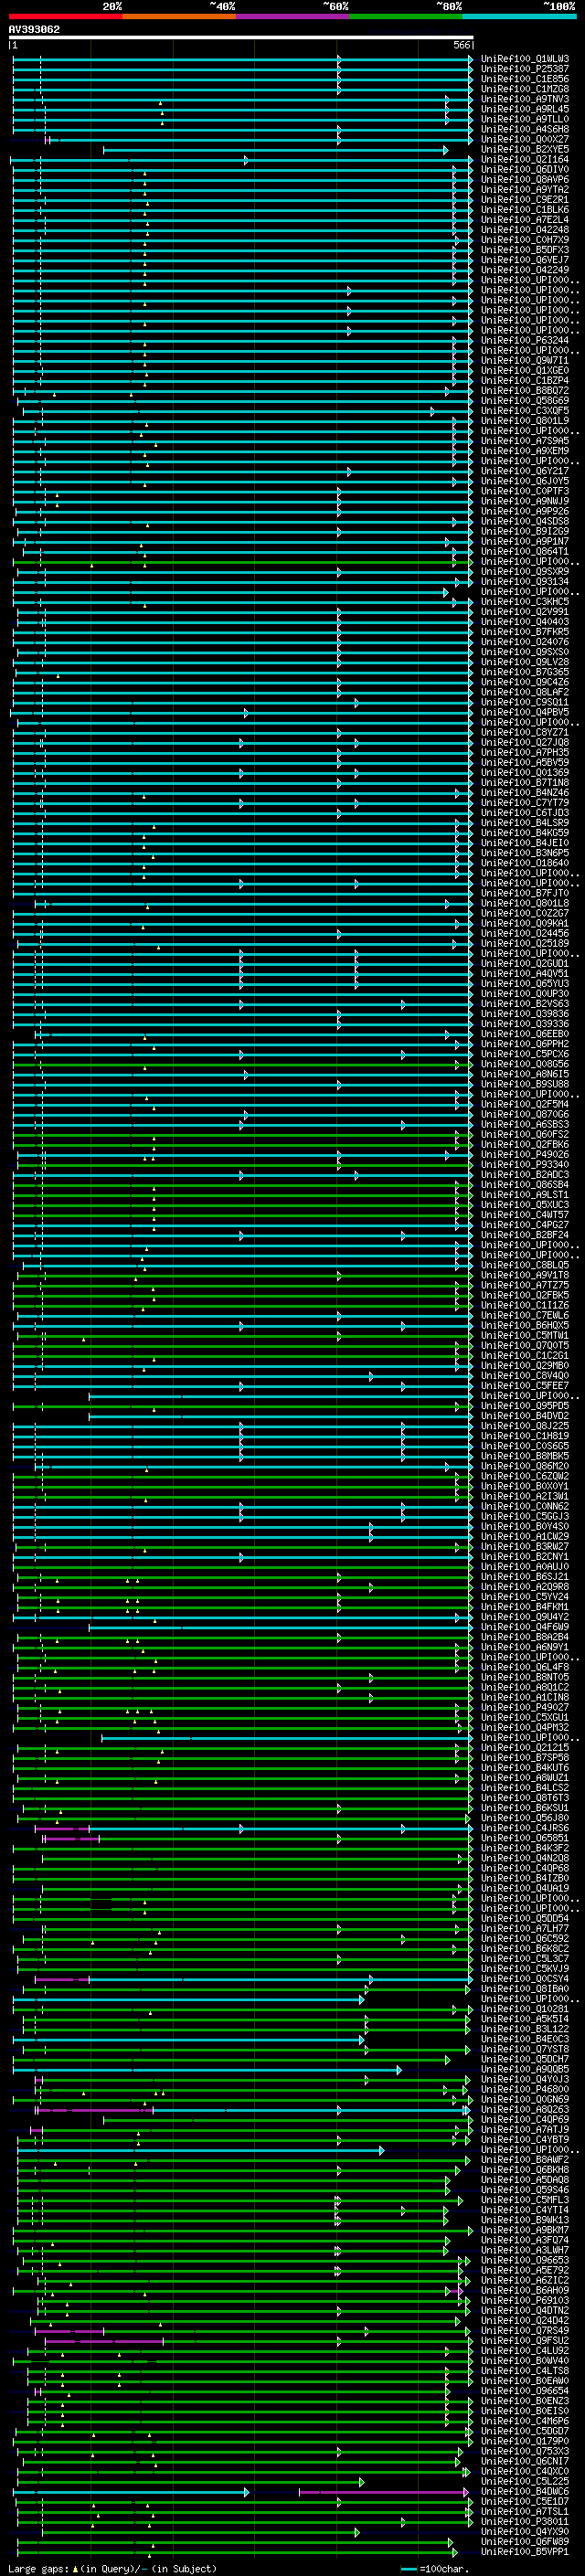The image size is (585, 2576).
Task: Select hit label UniRef100_A6SBS3
Action: [525, 1124]
